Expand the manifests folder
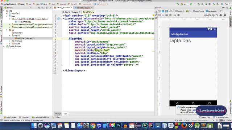 click(x=7, y=14)
